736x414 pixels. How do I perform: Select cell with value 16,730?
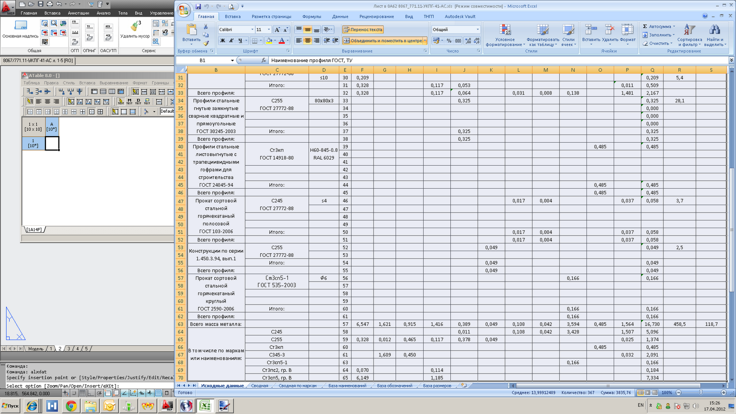pyautogui.click(x=652, y=324)
